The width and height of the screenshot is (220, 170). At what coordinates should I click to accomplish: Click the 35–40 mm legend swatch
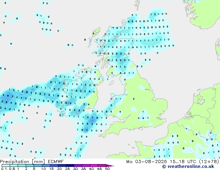[x=86, y=165]
